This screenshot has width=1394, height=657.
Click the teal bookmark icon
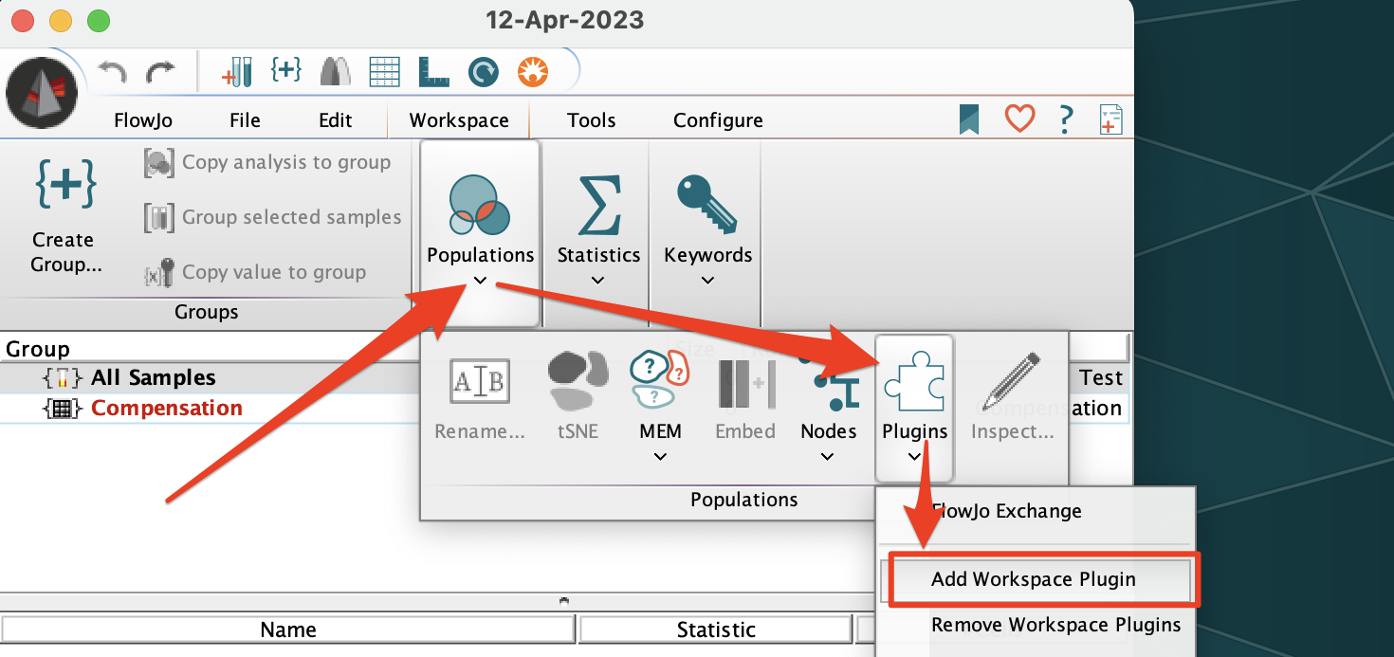tap(968, 119)
